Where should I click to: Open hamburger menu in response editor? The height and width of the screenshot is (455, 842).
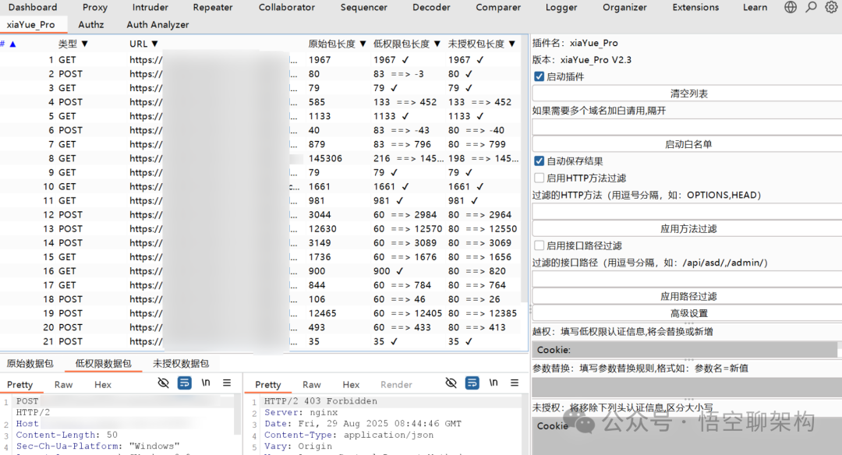[515, 383]
